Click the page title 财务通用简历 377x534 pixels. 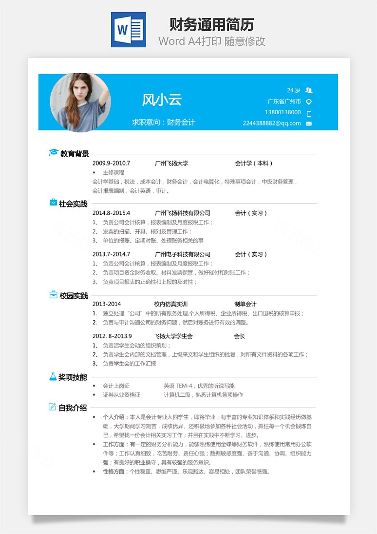pos(211,24)
